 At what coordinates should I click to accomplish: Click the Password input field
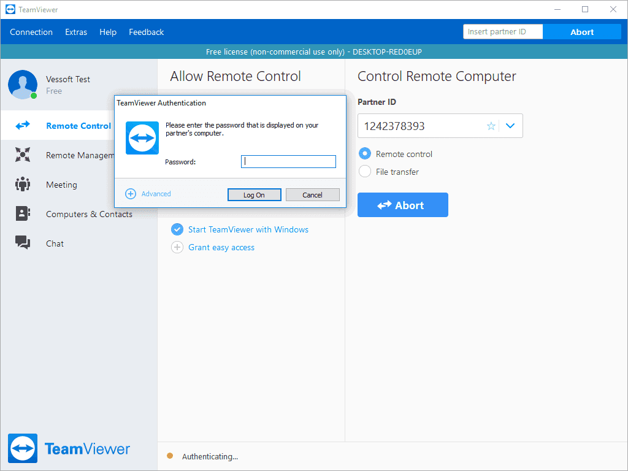(x=288, y=161)
